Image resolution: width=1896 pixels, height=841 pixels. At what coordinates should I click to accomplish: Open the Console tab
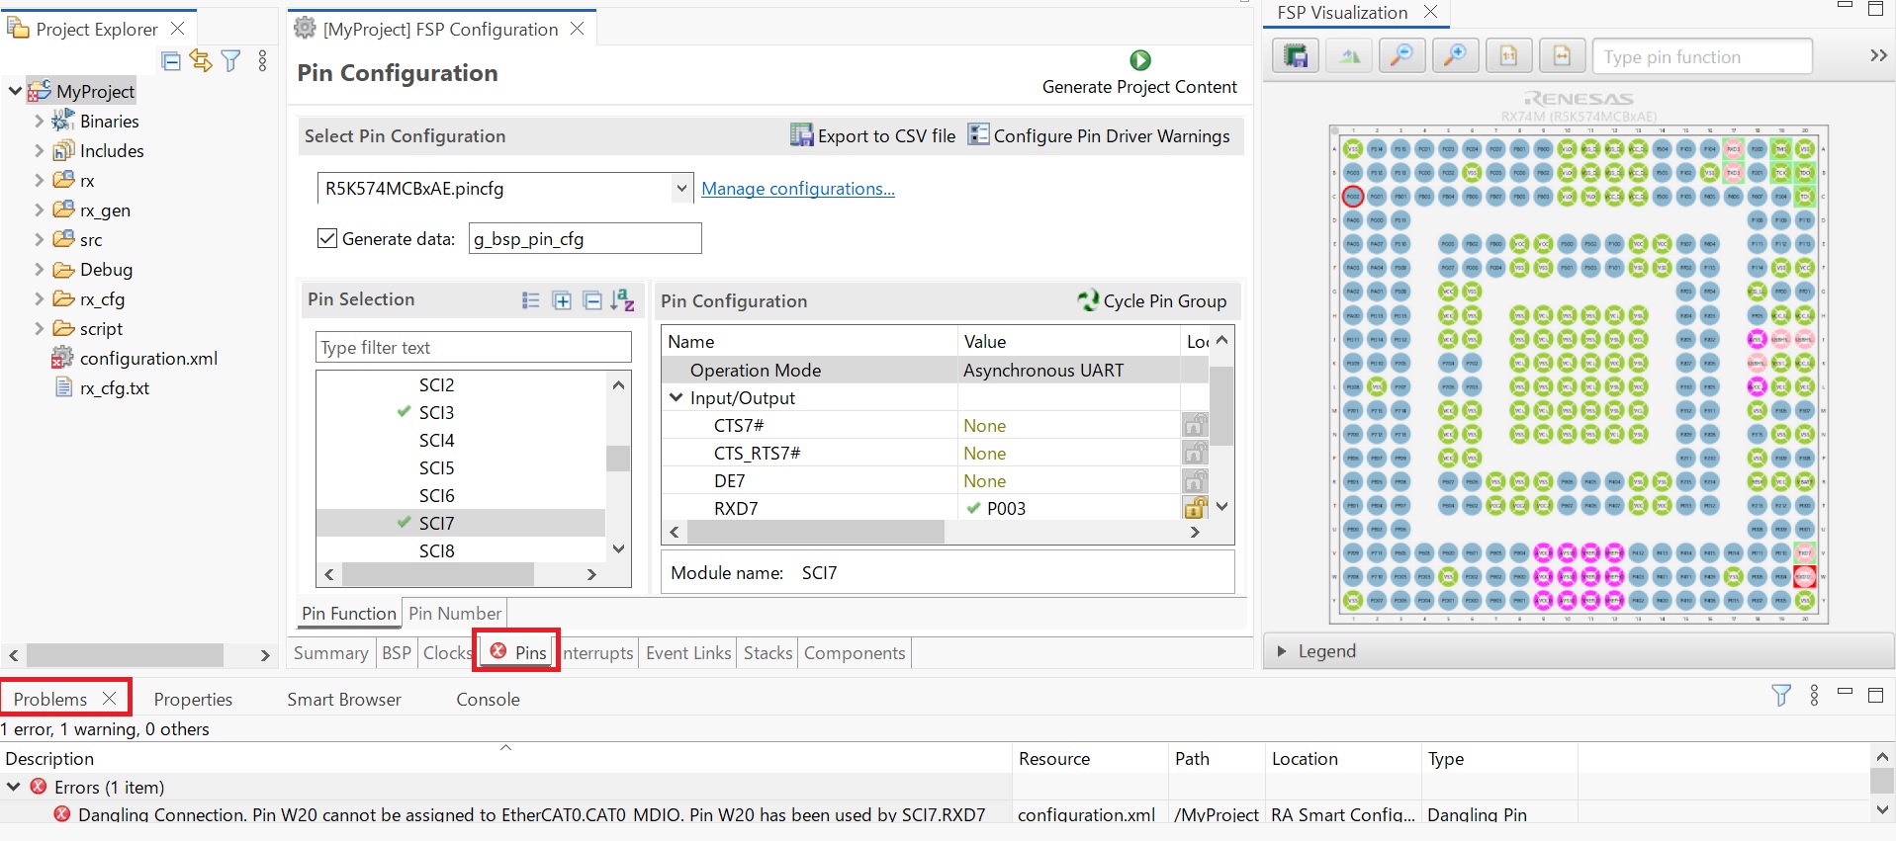(488, 699)
